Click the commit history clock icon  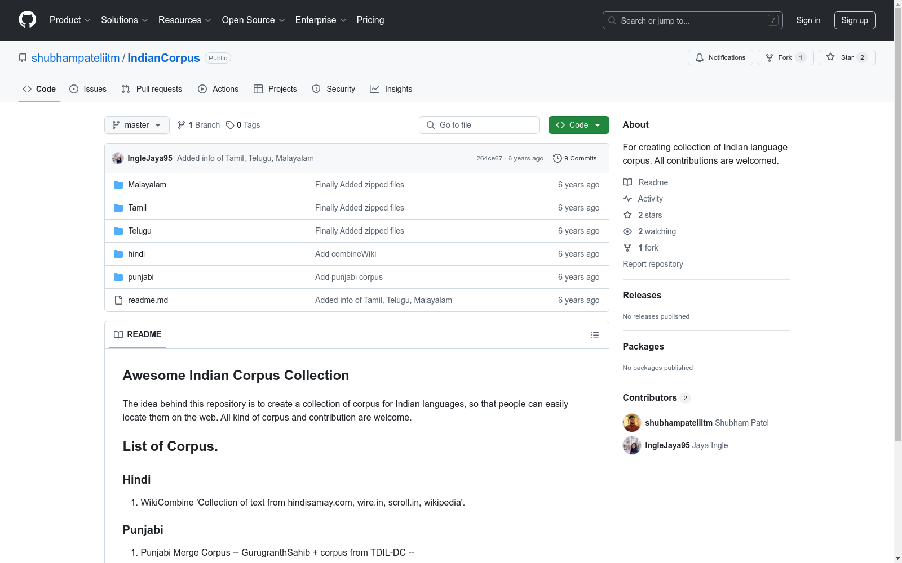(558, 158)
